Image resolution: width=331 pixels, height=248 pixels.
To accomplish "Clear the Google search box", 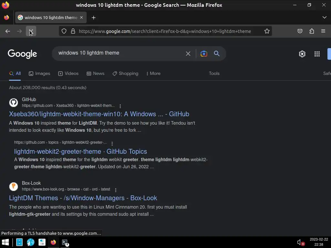I will (188, 54).
